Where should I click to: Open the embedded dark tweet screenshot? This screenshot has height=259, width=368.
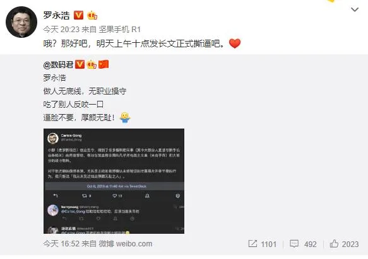[114, 181]
